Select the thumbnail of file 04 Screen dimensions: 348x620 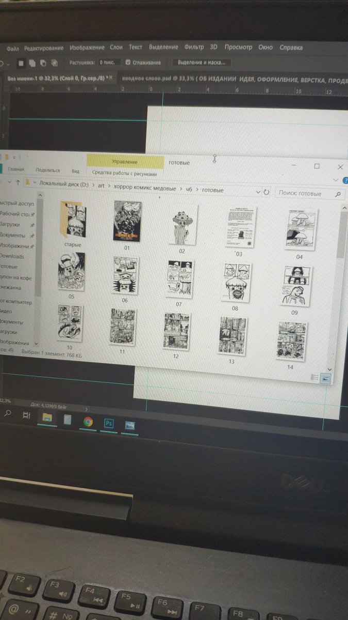pyautogui.click(x=302, y=230)
